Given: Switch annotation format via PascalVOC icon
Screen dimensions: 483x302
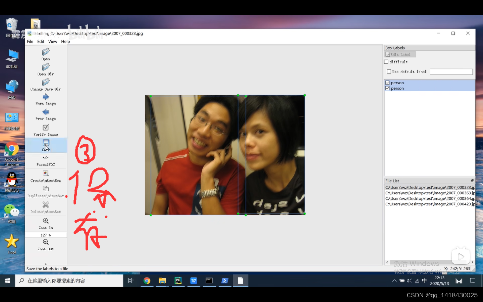Looking at the screenshot, I should 46,158.
